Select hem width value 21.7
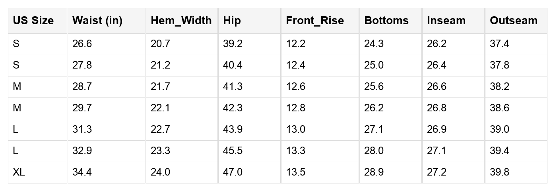The width and height of the screenshot is (555, 191). [160, 87]
